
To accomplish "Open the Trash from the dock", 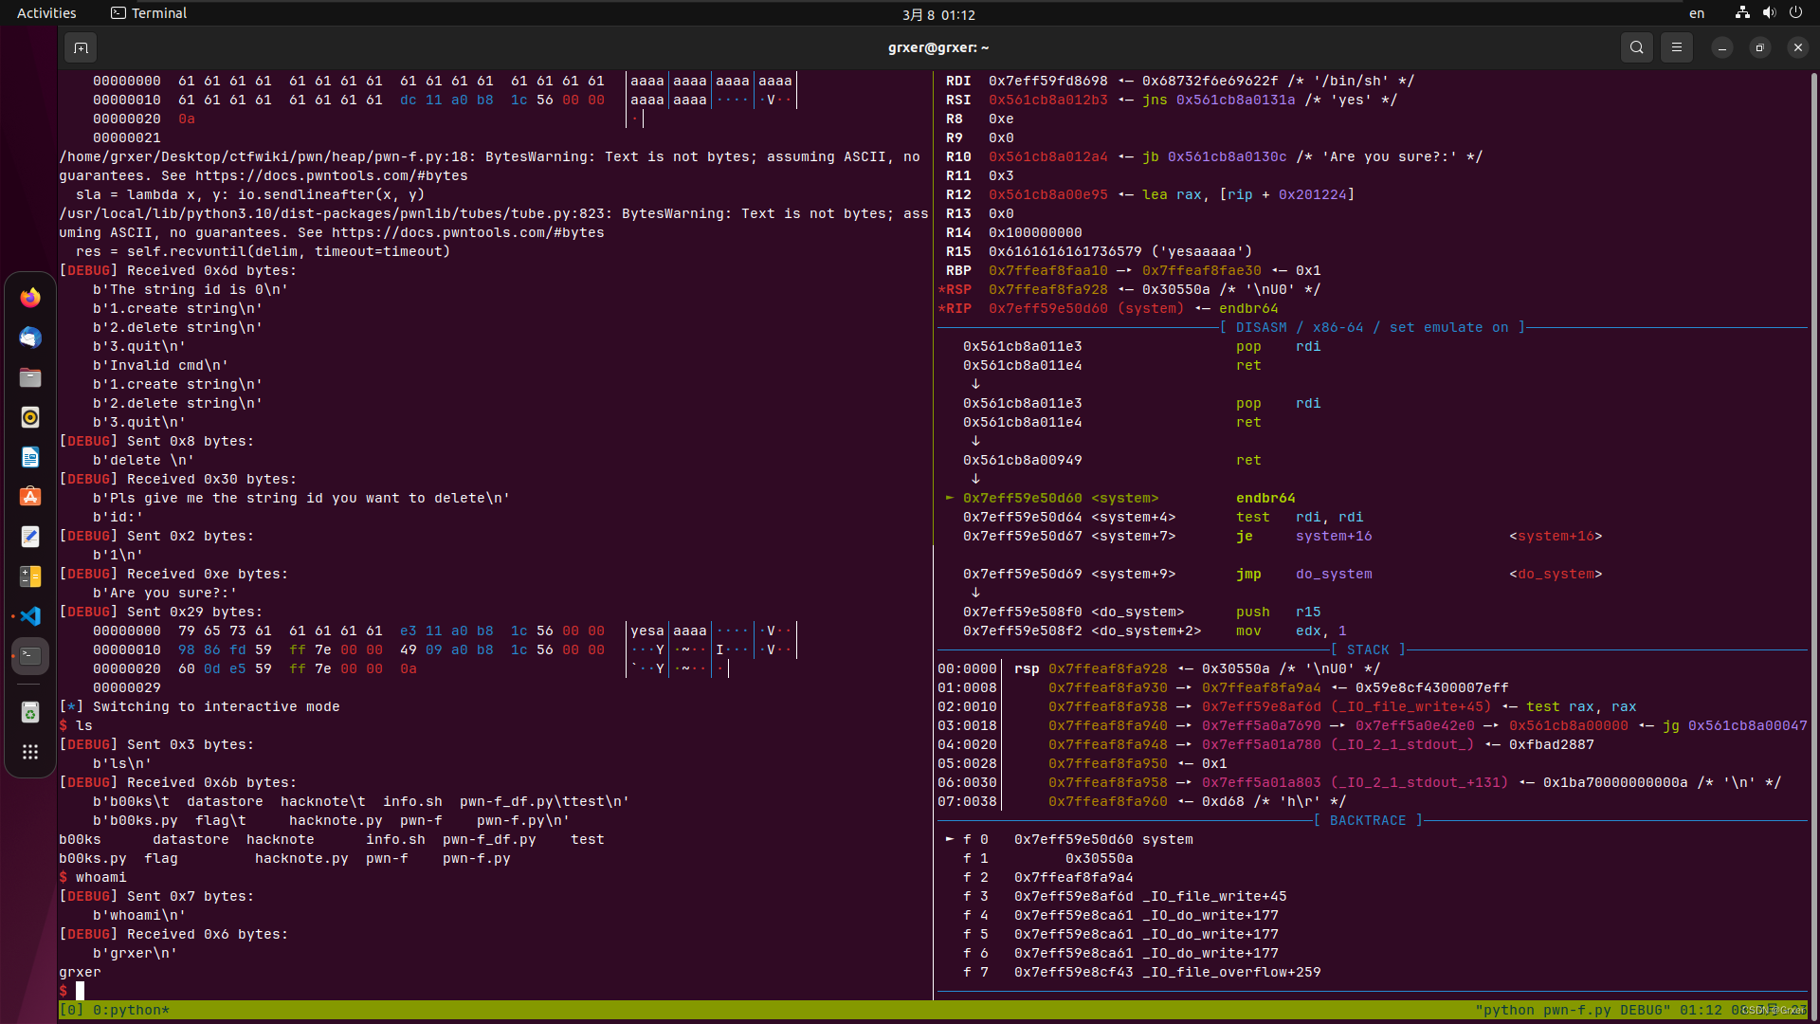I will tap(30, 712).
